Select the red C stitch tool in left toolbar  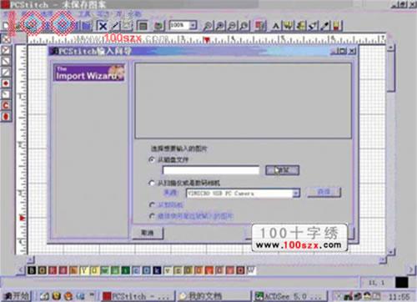click(6, 105)
